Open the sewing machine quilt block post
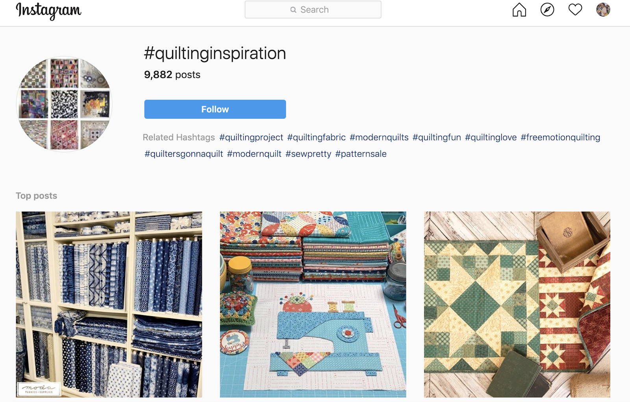The image size is (630, 402). pos(313,304)
